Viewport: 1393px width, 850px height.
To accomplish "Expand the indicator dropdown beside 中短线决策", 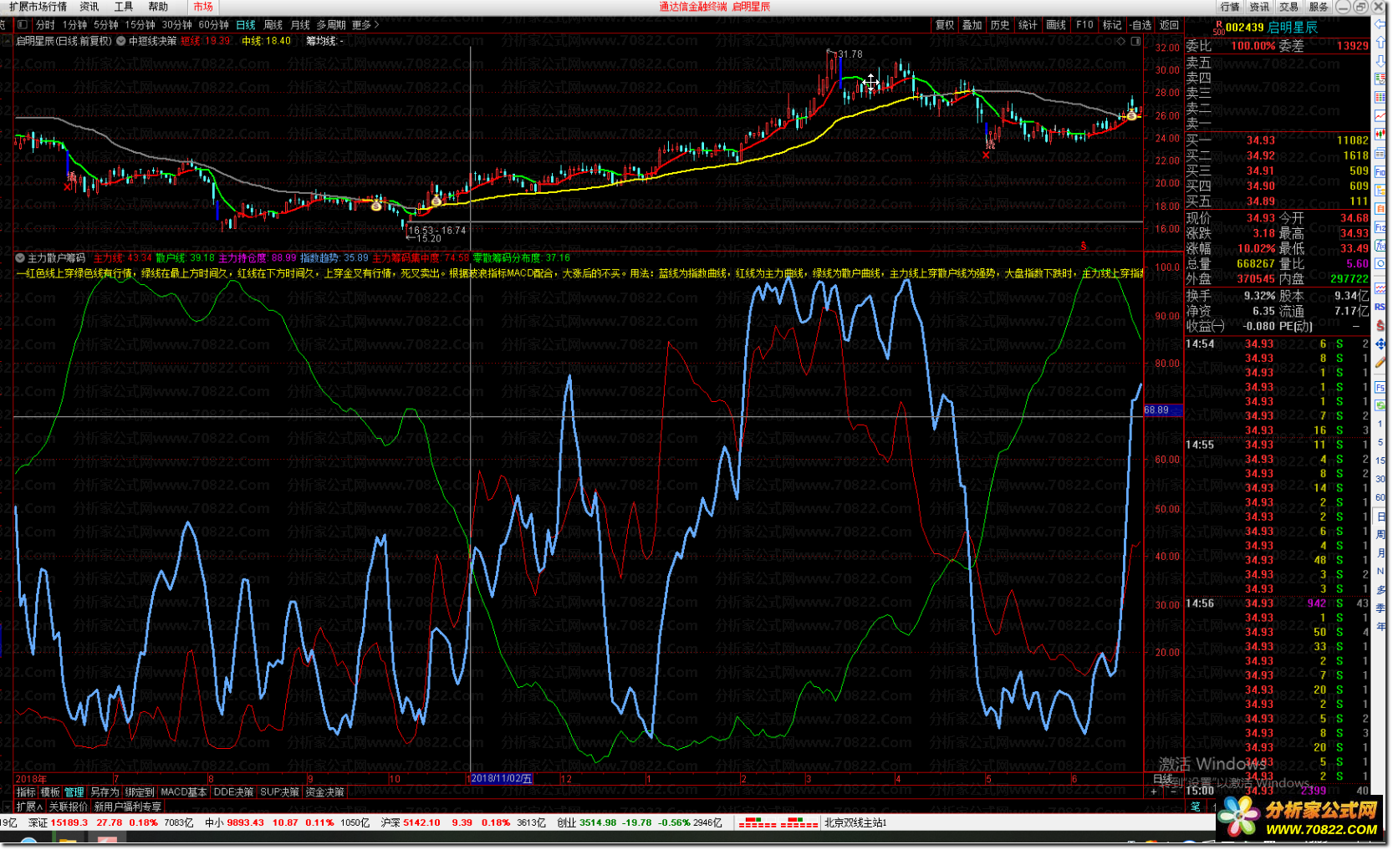I will pyautogui.click(x=121, y=40).
